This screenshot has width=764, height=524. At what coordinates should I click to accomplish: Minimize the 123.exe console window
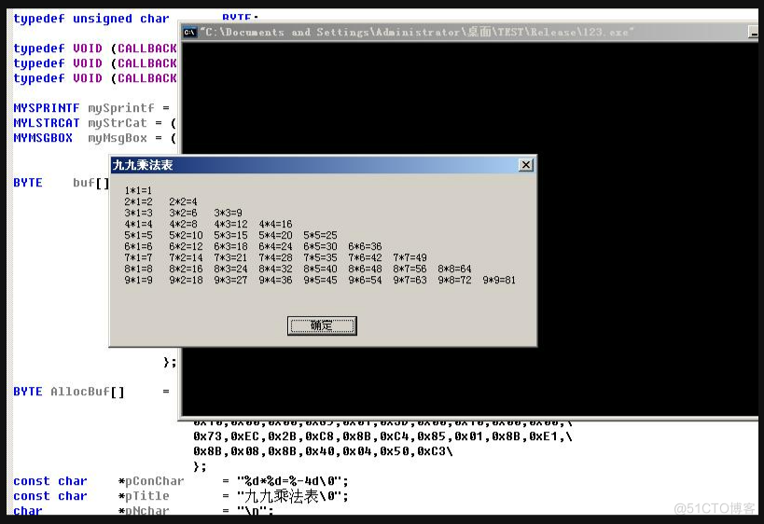(754, 32)
